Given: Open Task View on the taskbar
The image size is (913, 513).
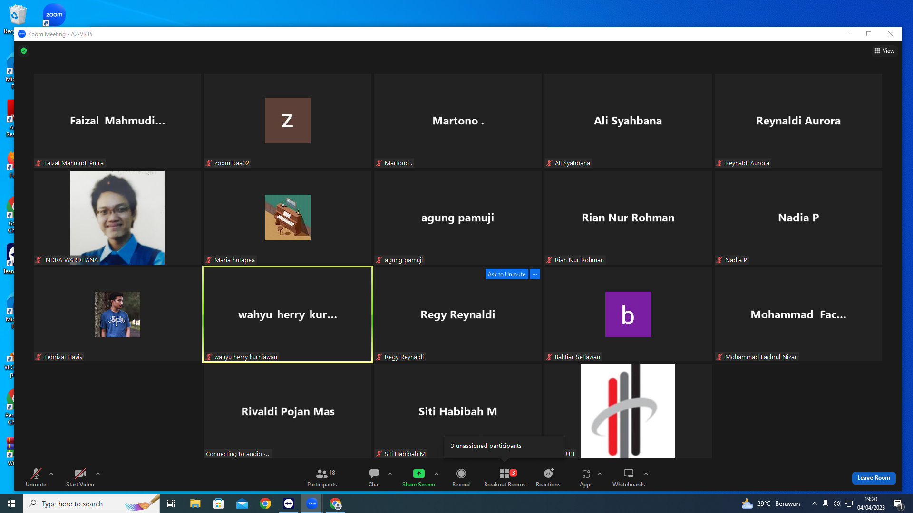Looking at the screenshot, I should 171,503.
